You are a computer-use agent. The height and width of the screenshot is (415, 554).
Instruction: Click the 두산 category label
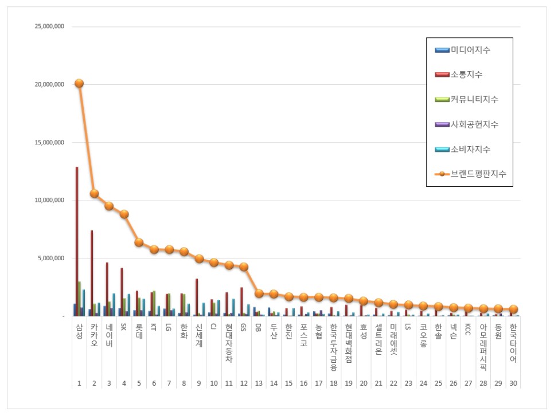point(274,331)
